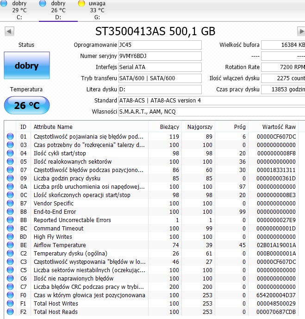The width and height of the screenshot is (305, 319).
Task: Click the Litera dysku field D:
Action: (160, 89)
